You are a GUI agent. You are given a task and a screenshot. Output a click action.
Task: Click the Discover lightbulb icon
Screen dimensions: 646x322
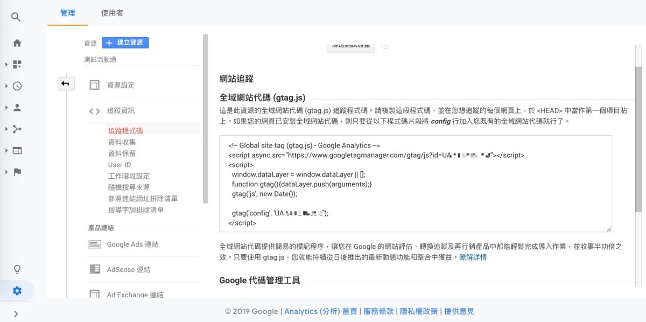coord(17,269)
